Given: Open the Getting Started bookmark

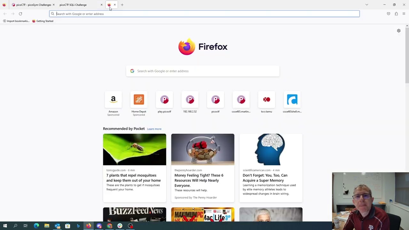Looking at the screenshot, I should click(43, 21).
